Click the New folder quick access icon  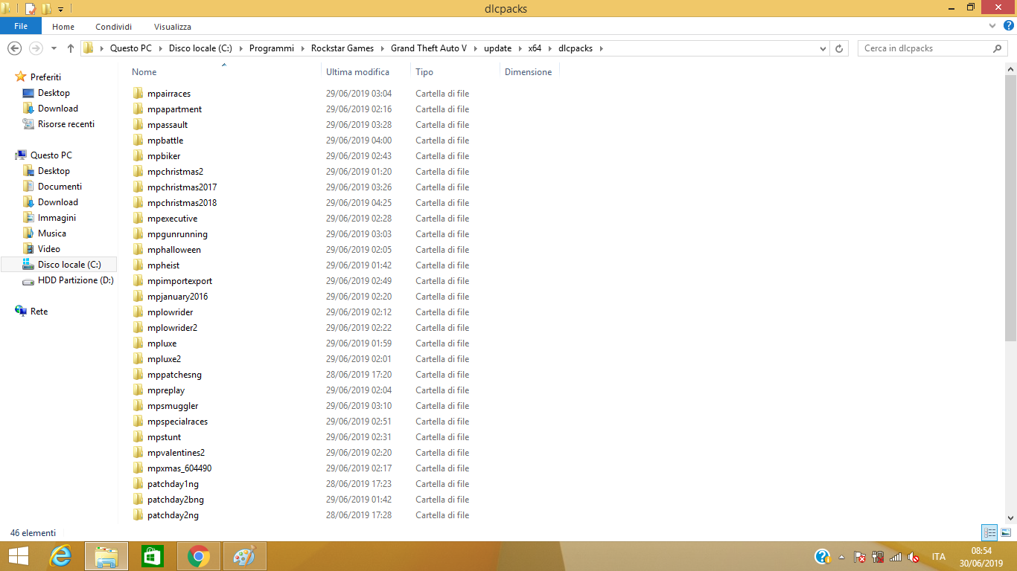click(x=46, y=9)
